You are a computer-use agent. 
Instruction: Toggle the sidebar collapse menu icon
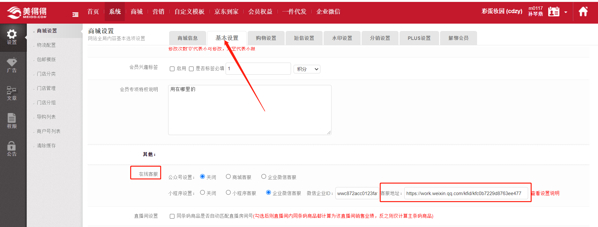click(x=75, y=14)
